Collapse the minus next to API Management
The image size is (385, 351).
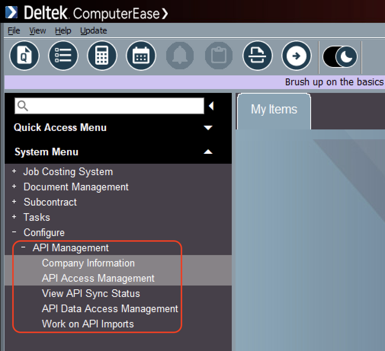pos(23,247)
